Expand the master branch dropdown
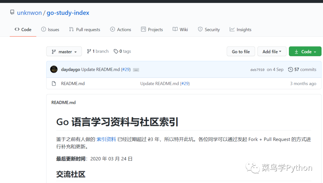 click(64, 51)
